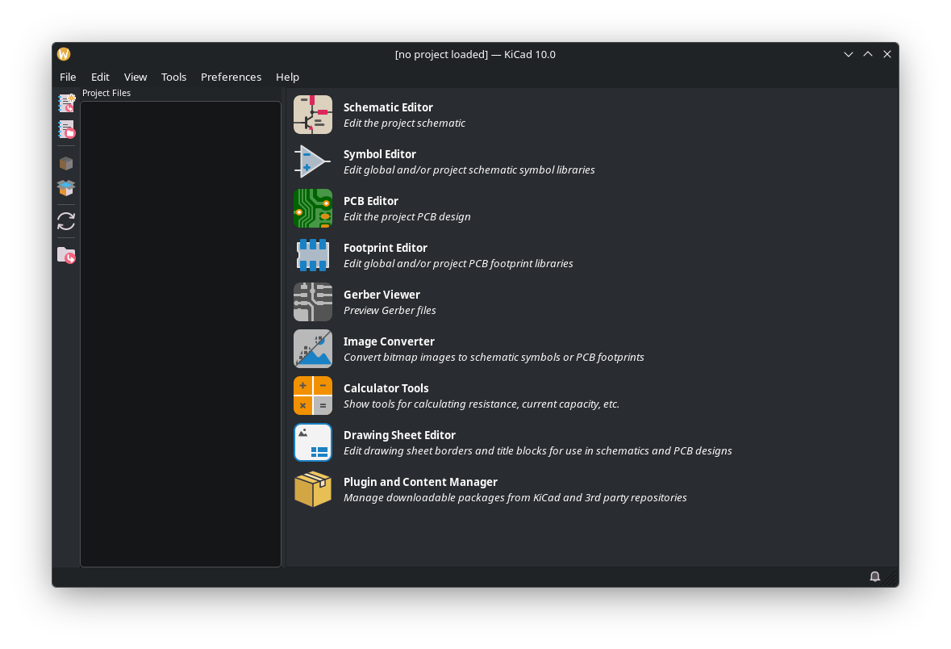Viewport: 951px width, 649px height.
Task: Click the Footprint Editor title text
Action: click(x=385, y=248)
